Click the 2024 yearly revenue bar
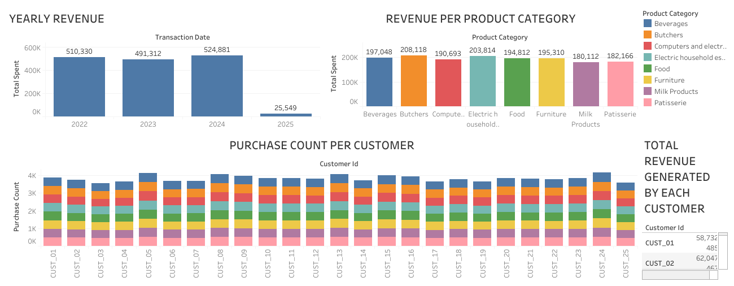Viewport: 734px width, 286px height. coord(217,86)
